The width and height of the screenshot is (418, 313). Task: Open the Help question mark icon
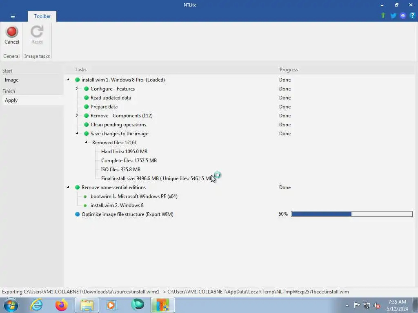click(412, 16)
